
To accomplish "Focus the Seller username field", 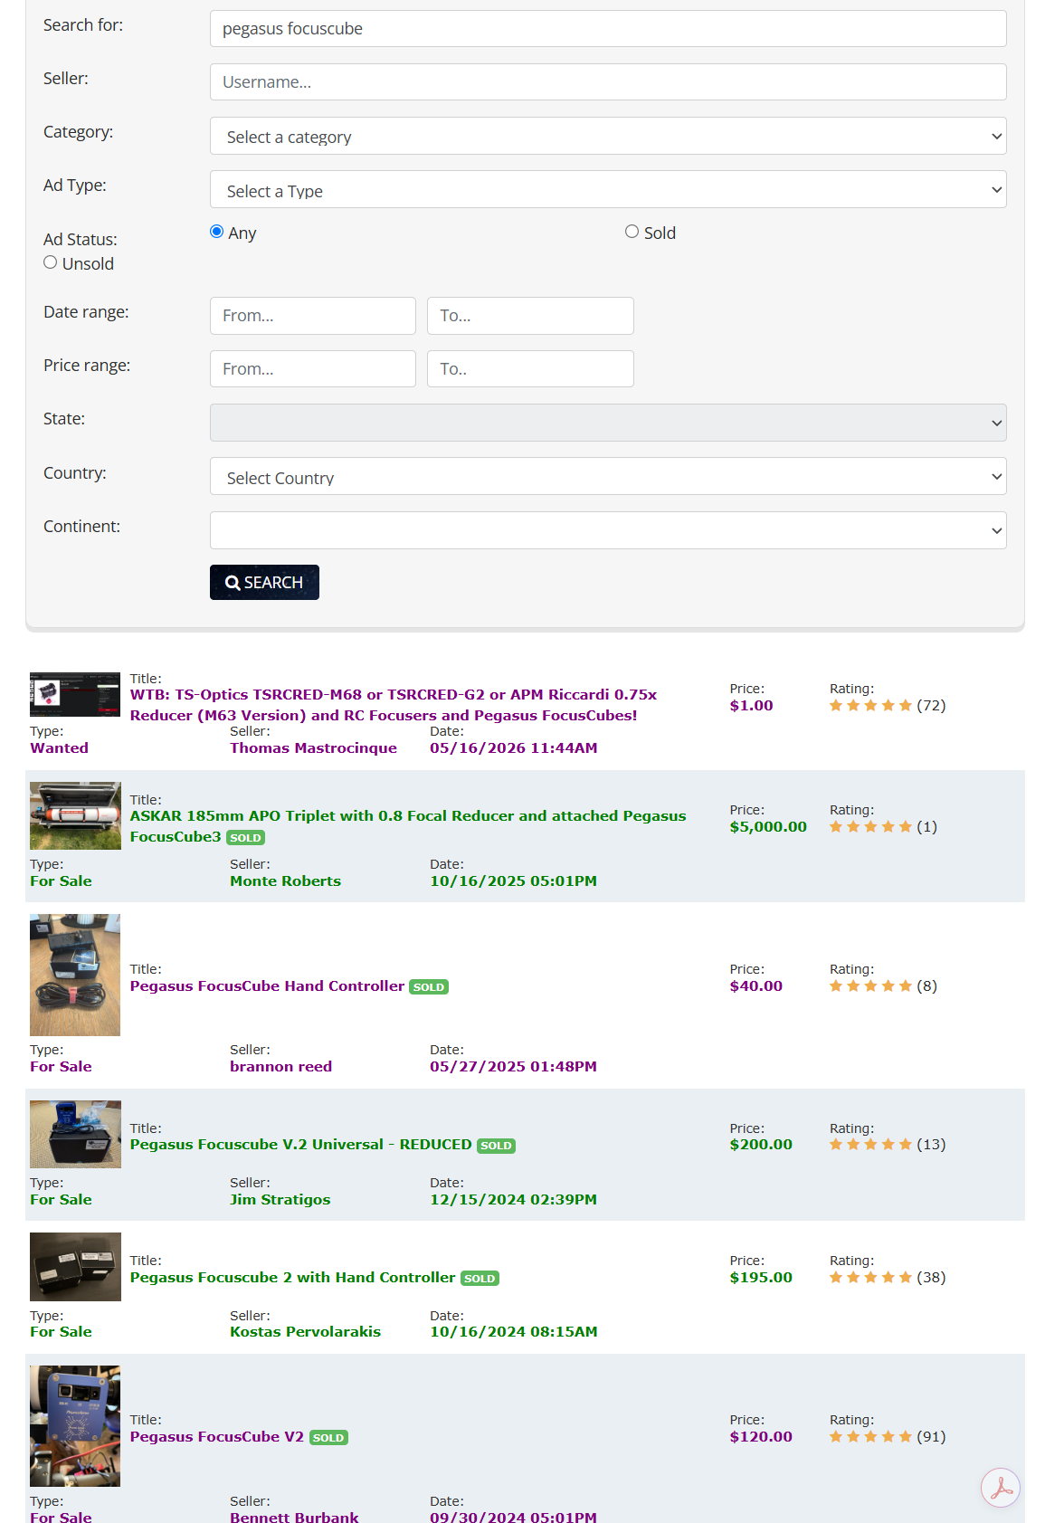I will (608, 81).
